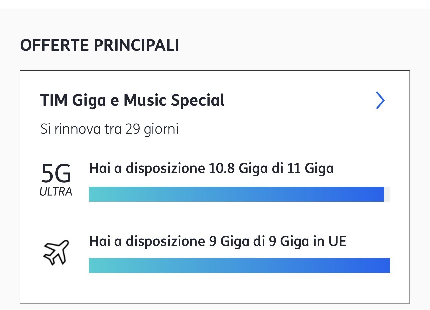
Task: Tap 'Hai a disposizione 9 Giga di 9 Giga in UE'
Action: [218, 241]
